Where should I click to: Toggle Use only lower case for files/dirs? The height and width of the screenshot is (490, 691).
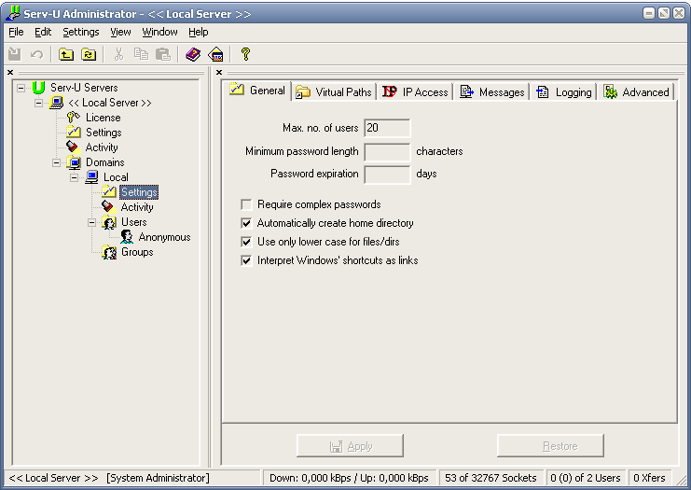click(246, 242)
